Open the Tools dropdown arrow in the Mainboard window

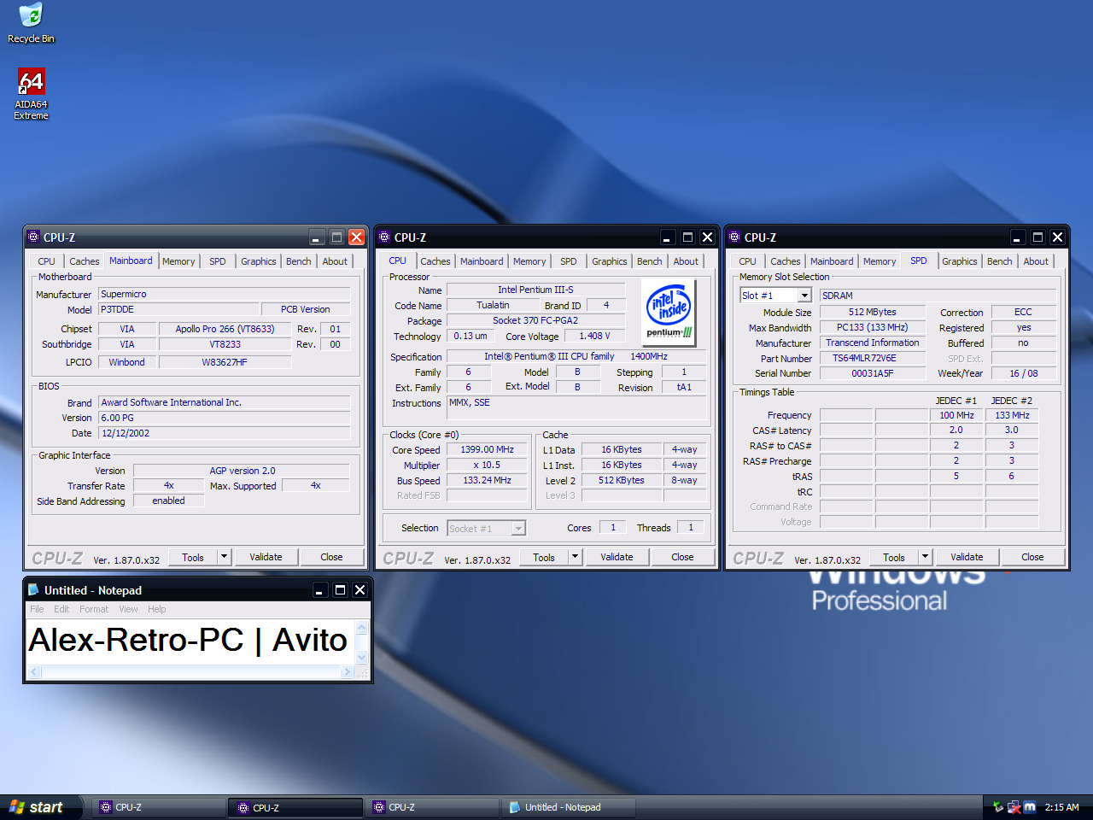coord(224,557)
